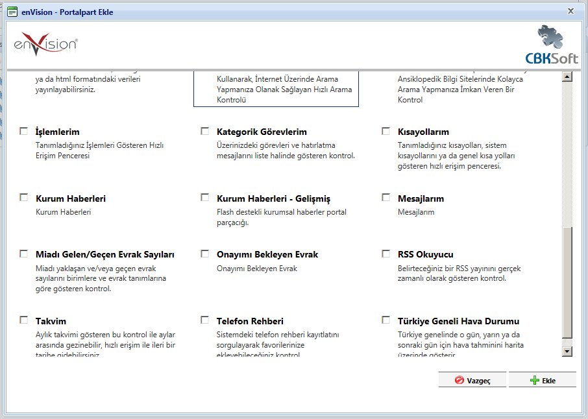The image size is (588, 419).
Task: Click the Ekle button
Action: pos(543,379)
